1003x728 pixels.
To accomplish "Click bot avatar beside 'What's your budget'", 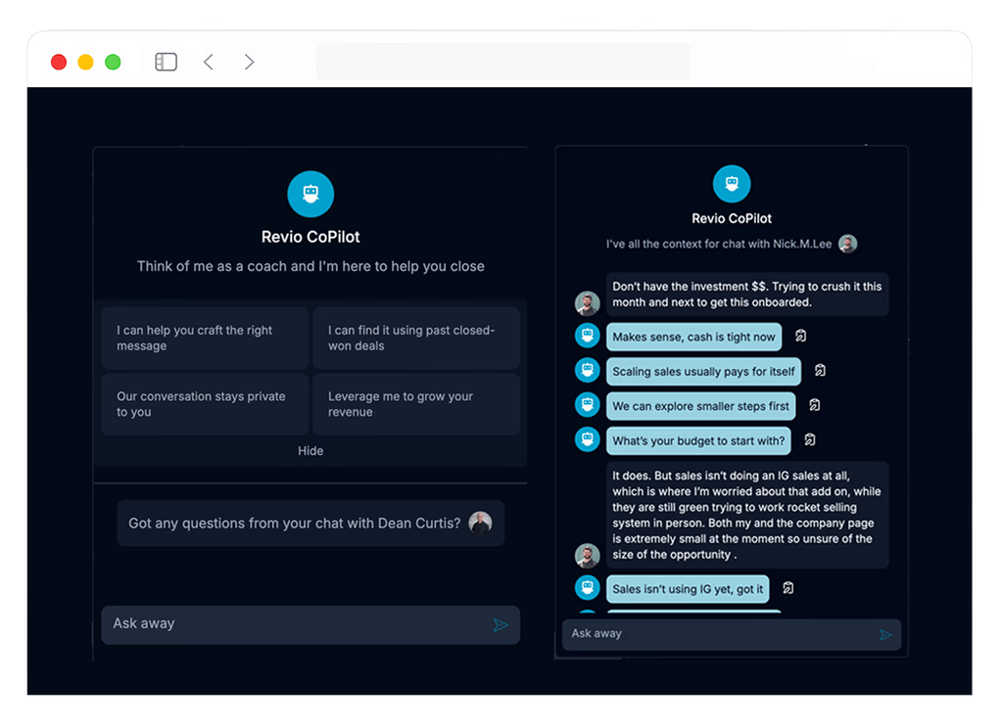I will [x=587, y=438].
